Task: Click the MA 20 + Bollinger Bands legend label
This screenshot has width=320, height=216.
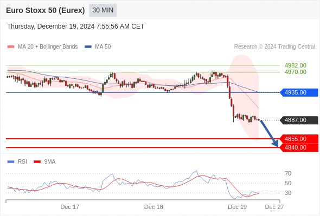Action: (x=48, y=47)
